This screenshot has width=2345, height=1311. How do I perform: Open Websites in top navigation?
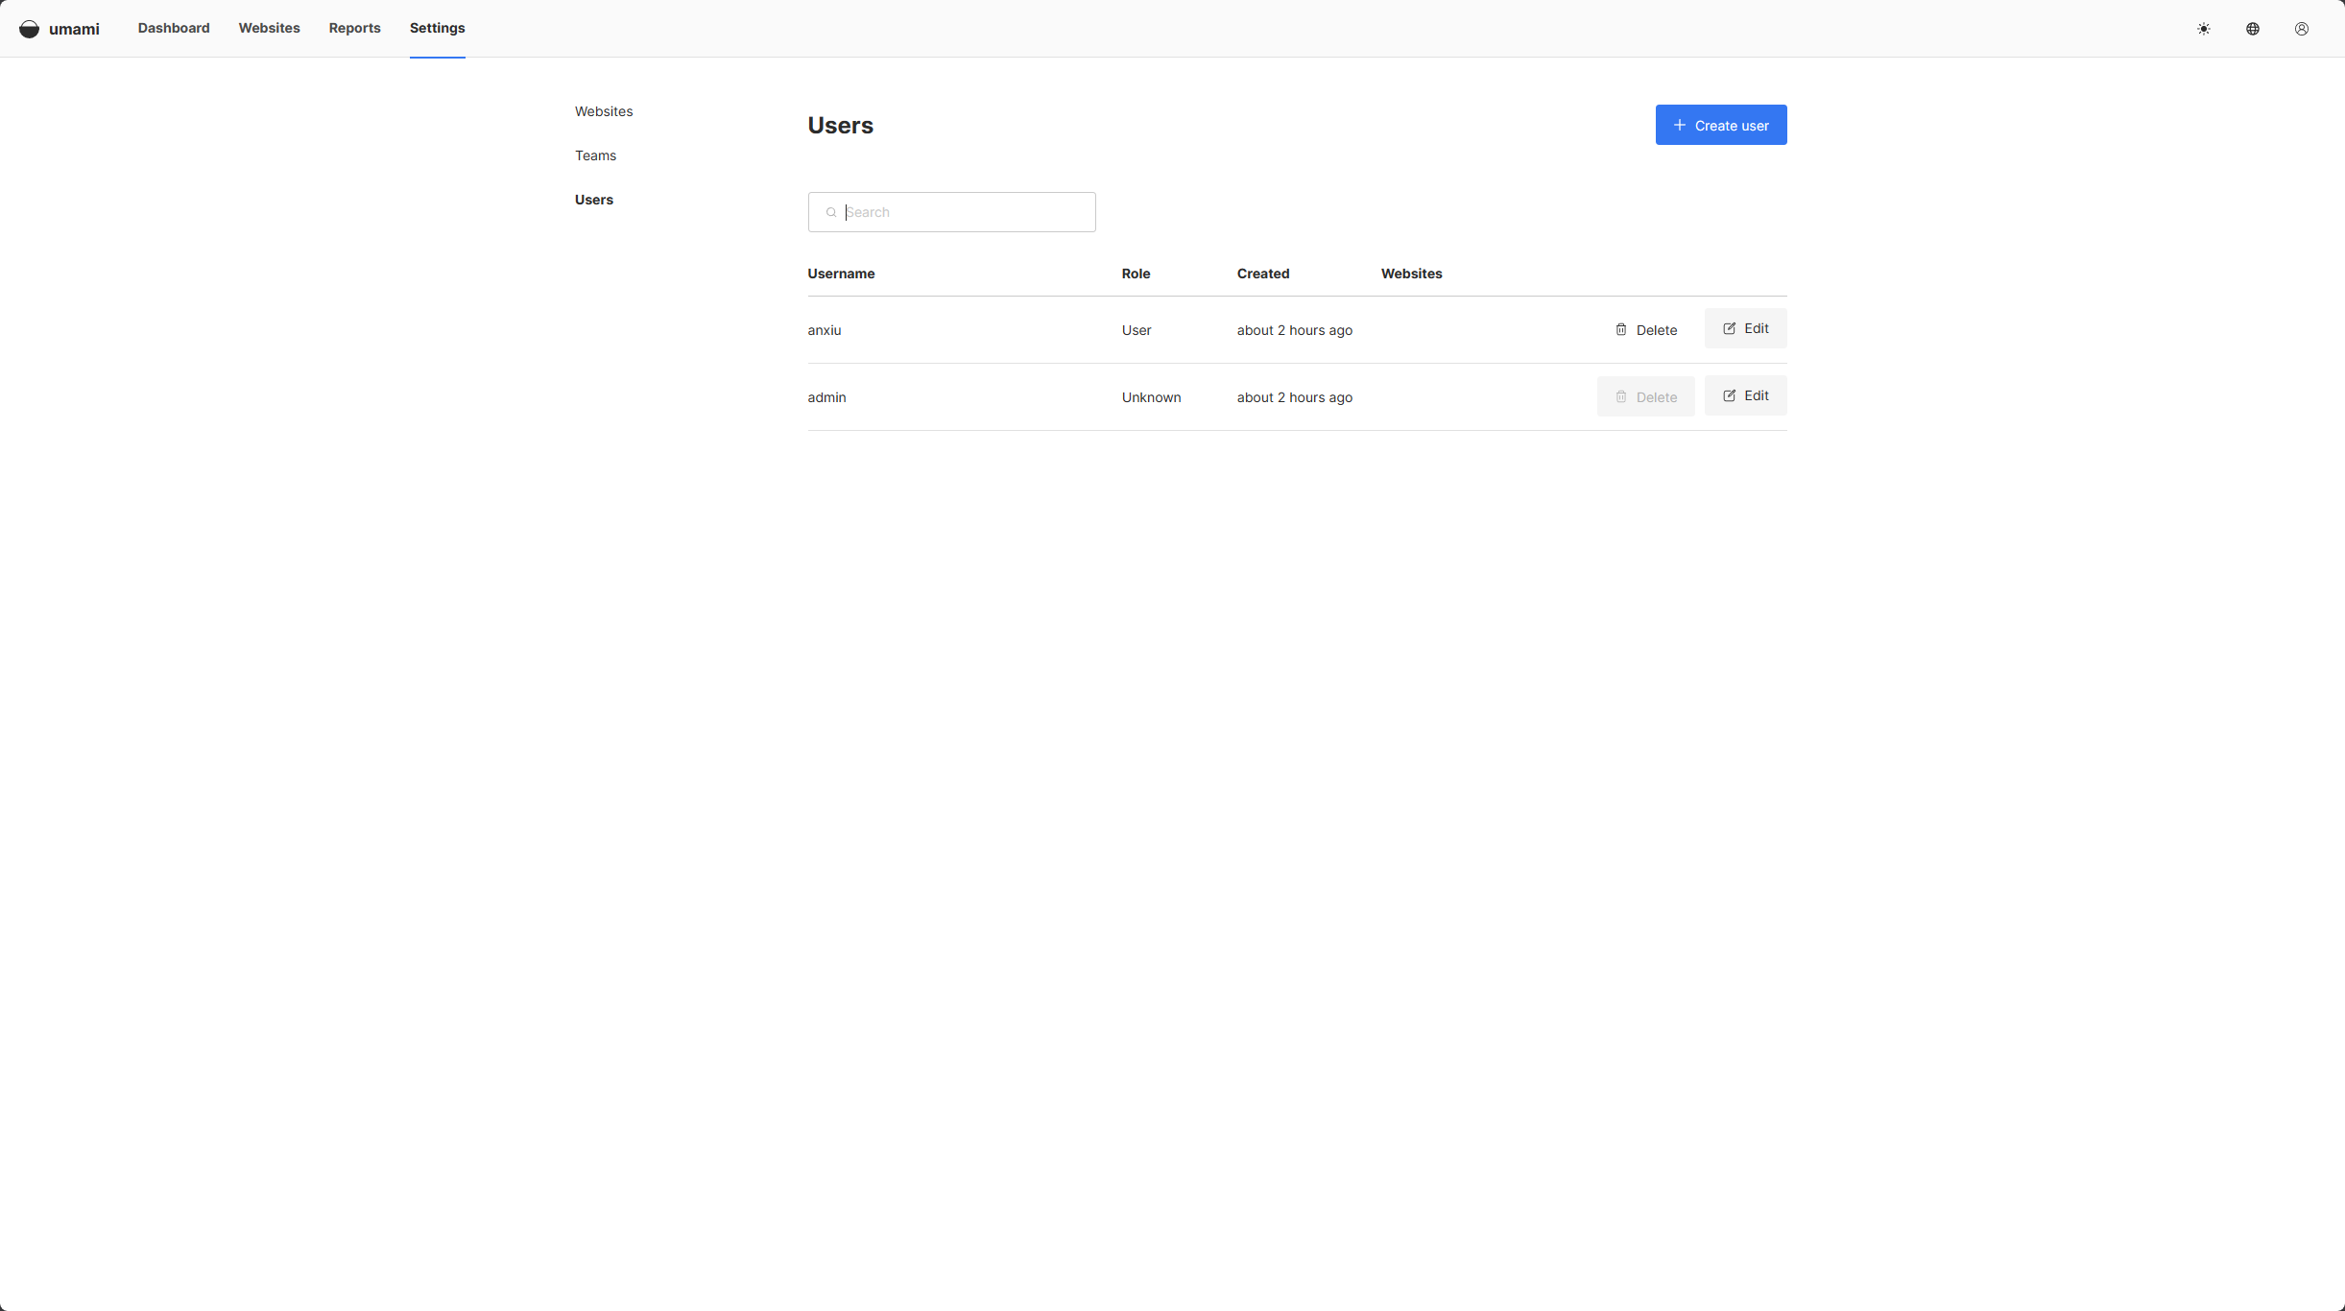269,28
